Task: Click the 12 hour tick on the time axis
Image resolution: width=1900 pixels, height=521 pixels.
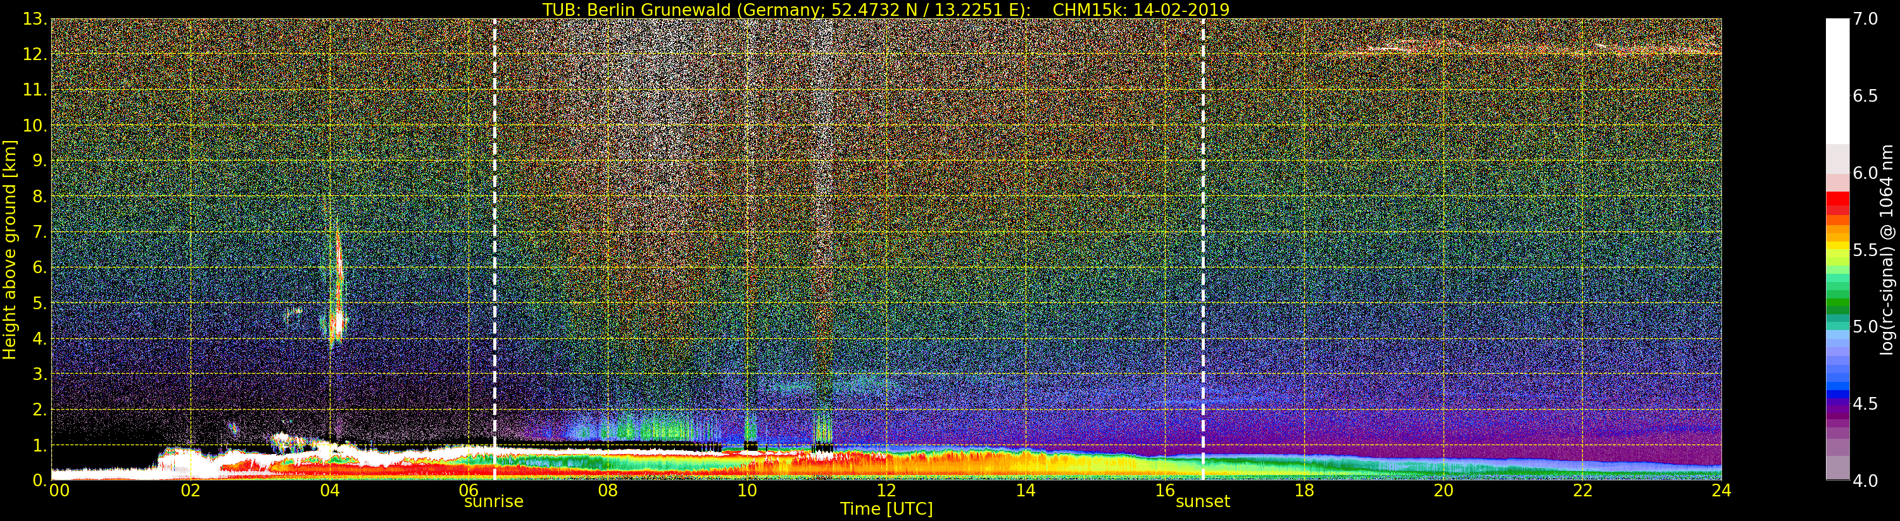Action: pyautogui.click(x=886, y=490)
